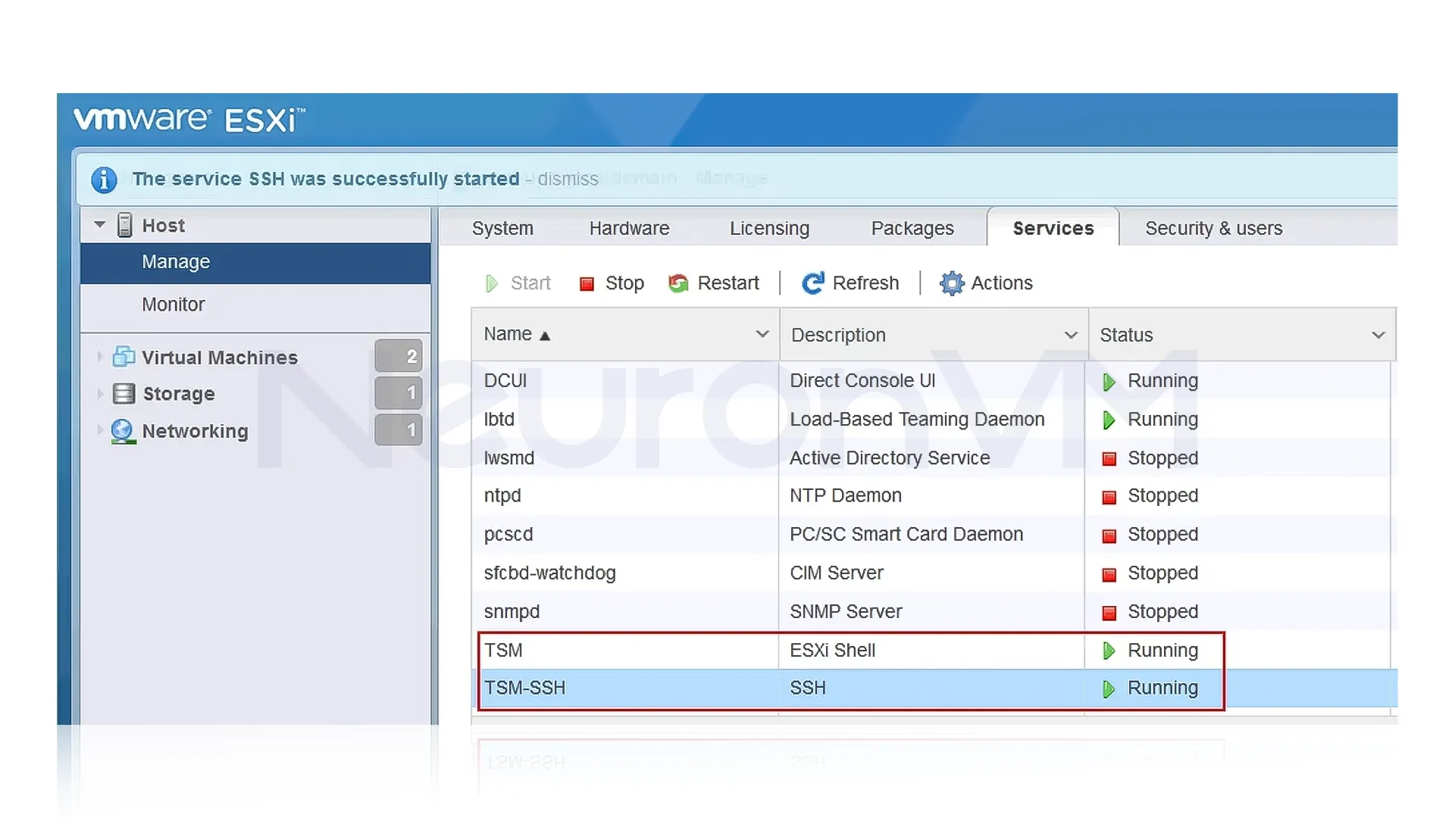Click the Restart button label
Viewport: 1455px width, 818px height.
727,283
